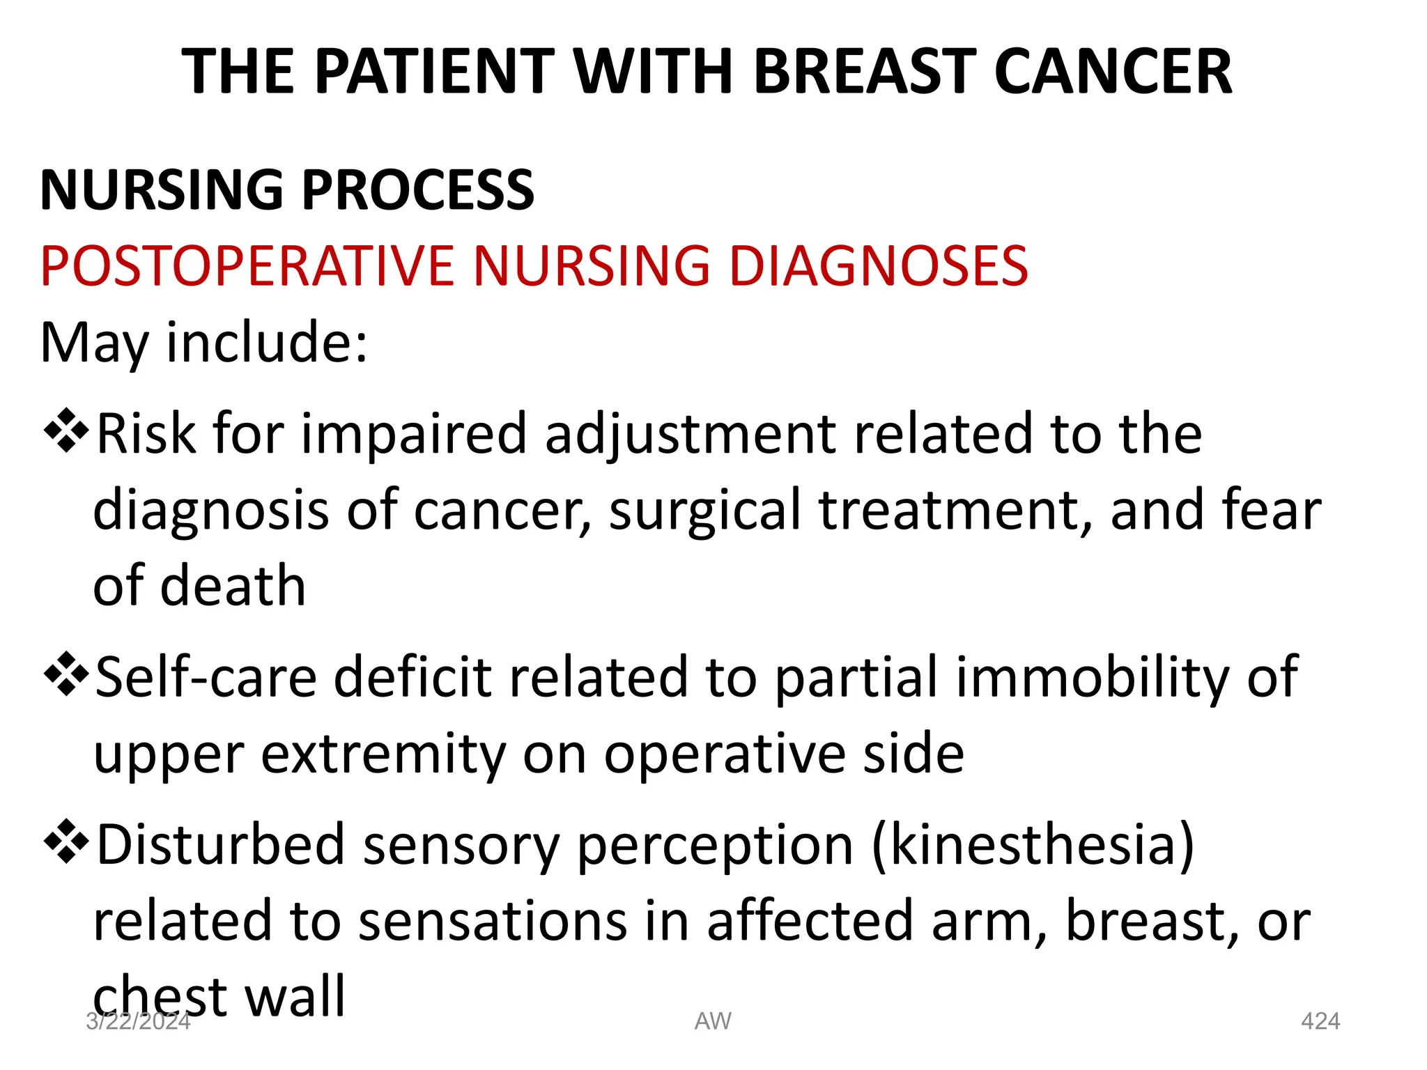Click the date '3/22/2024' in the footer
Screen dimensions: 1427x1070
[x=138, y=1021]
